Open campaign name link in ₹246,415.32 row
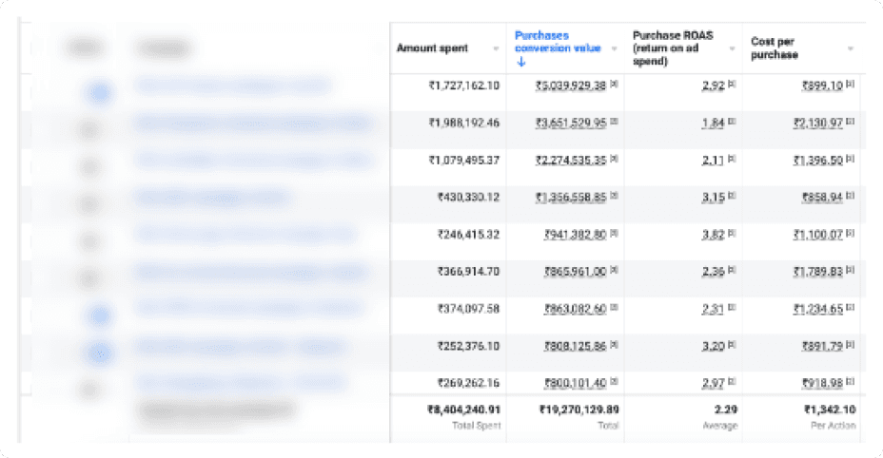 pos(245,235)
